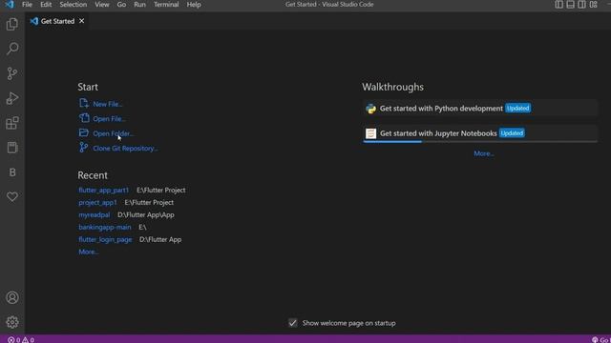
Task: Open the Terminal menu
Action: [166, 4]
